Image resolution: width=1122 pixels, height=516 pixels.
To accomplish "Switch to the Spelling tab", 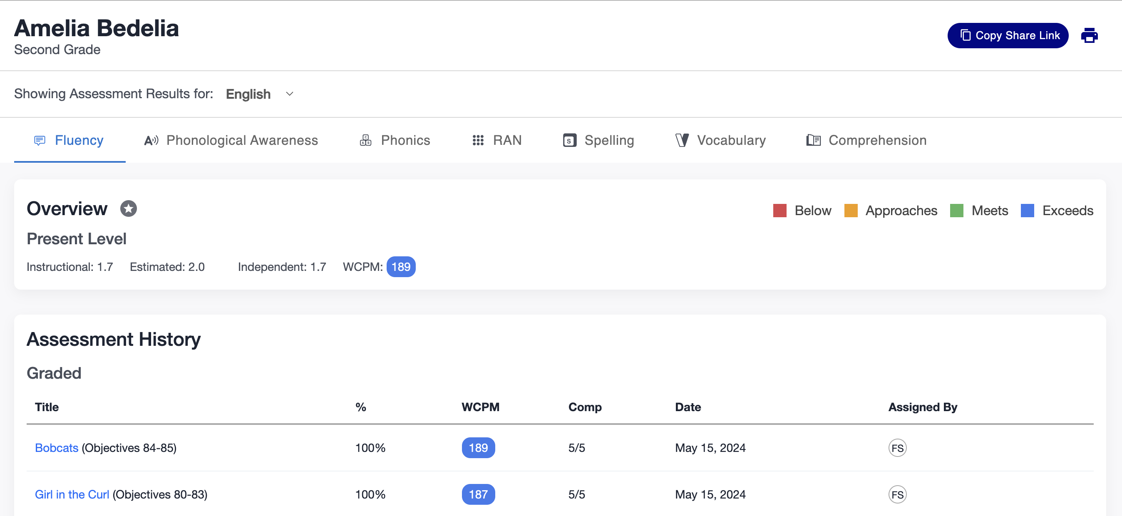I will (609, 140).
